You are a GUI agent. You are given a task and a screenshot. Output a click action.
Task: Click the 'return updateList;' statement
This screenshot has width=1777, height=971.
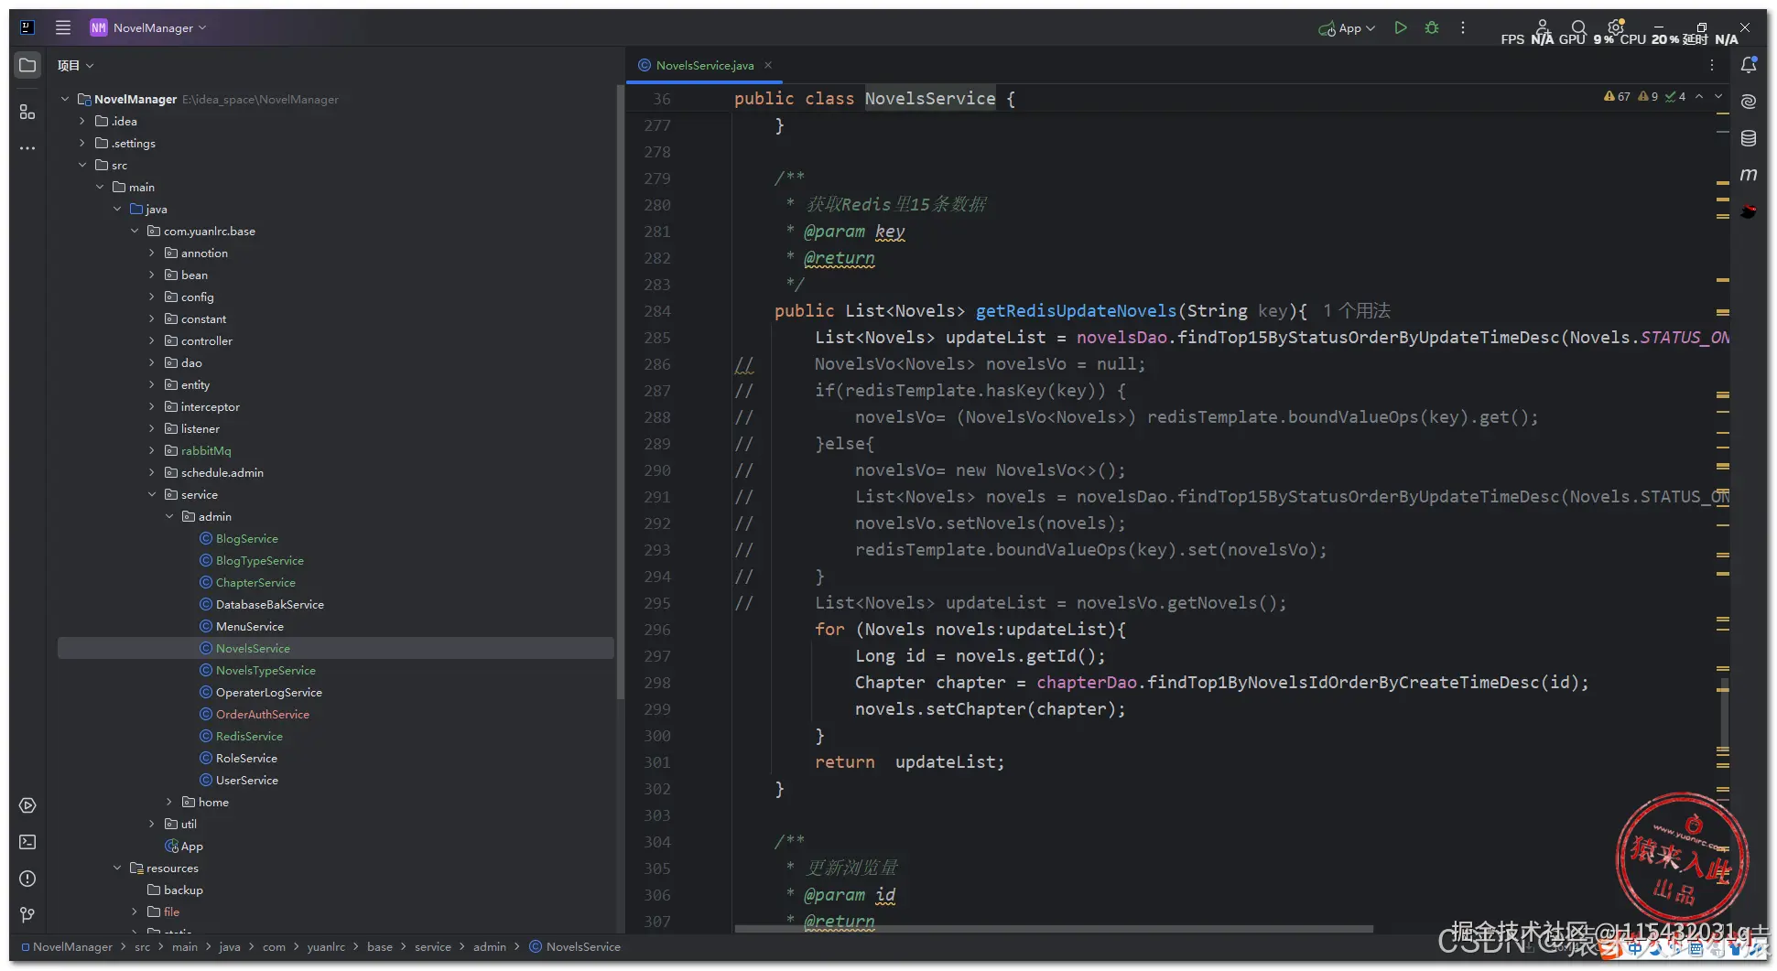click(x=909, y=761)
